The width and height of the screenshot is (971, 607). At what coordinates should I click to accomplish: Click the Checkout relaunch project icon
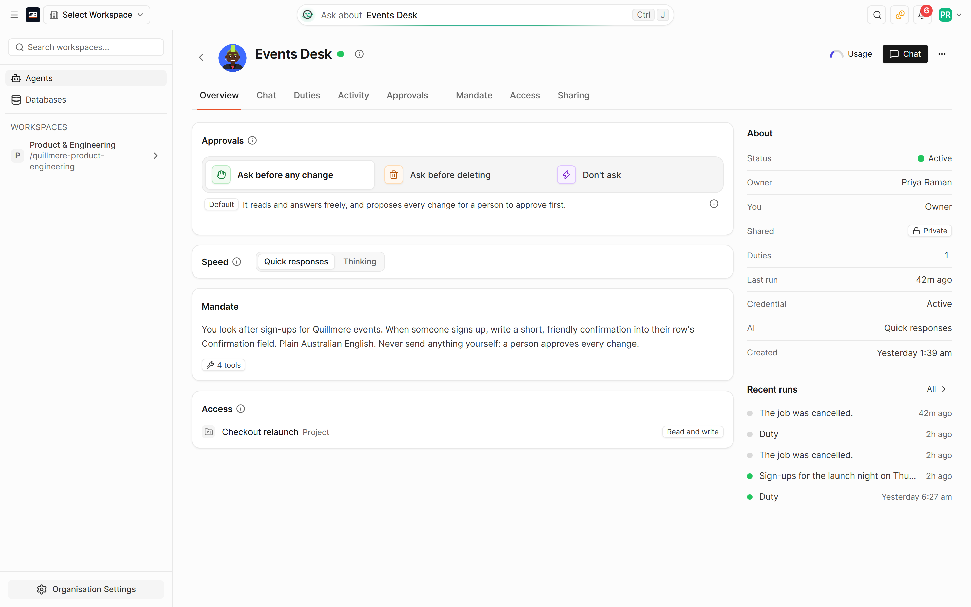click(209, 432)
